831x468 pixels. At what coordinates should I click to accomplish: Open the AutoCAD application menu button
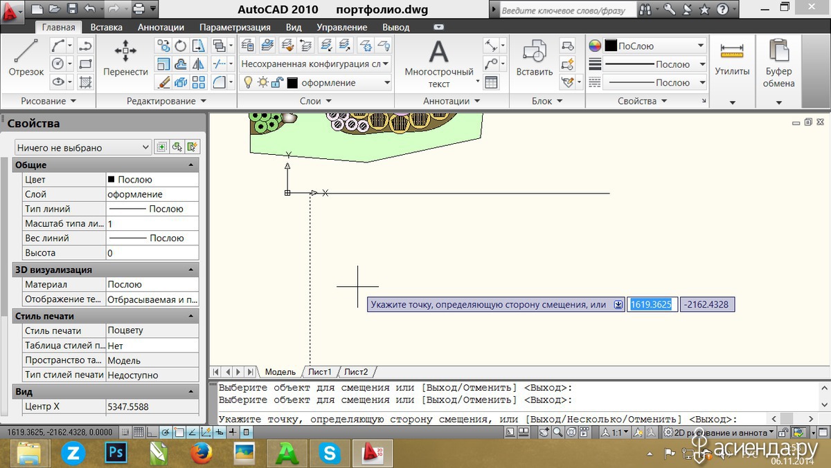click(x=12, y=10)
